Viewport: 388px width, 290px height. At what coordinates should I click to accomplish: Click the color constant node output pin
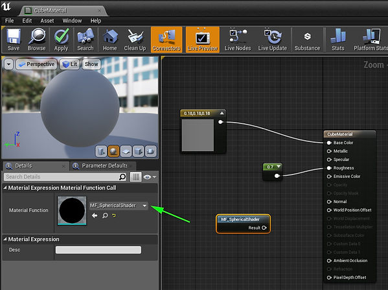click(220, 122)
